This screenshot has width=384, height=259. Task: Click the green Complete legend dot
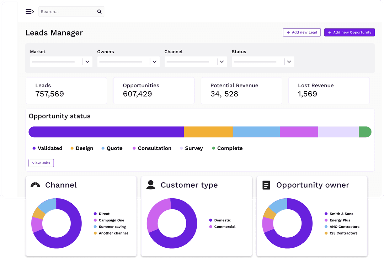click(x=213, y=148)
